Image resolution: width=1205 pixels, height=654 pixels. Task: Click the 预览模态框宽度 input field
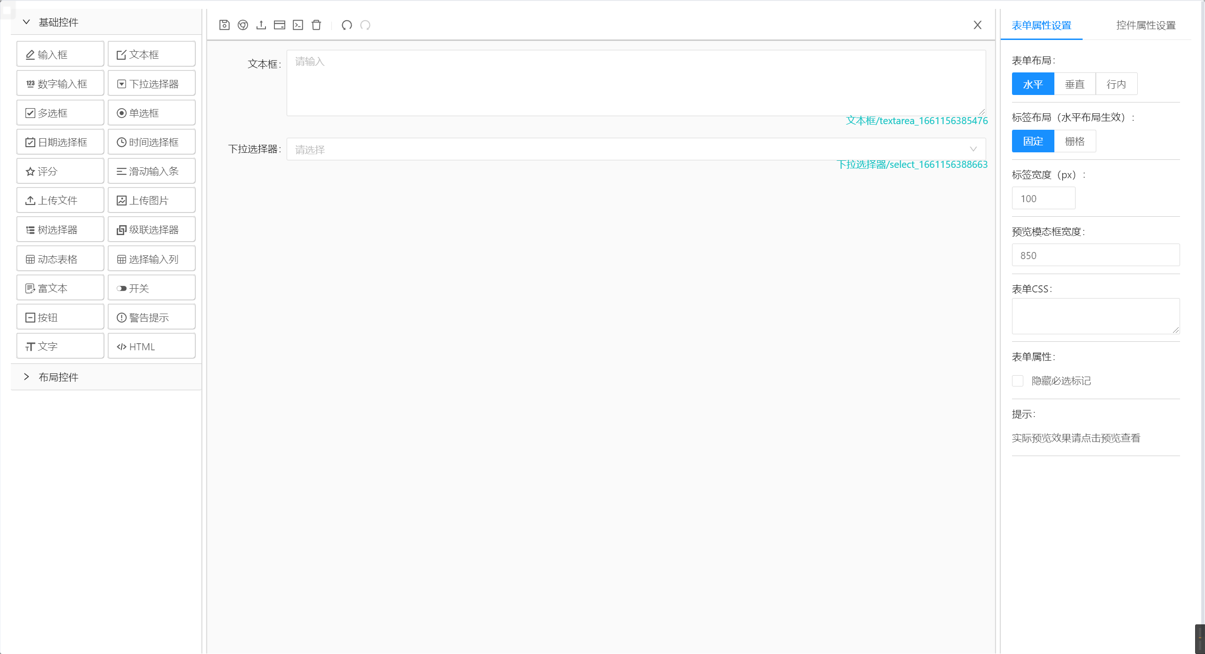1095,255
